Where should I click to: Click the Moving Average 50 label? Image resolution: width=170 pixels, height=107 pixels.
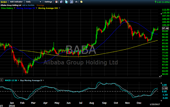click(x=25, y=8)
